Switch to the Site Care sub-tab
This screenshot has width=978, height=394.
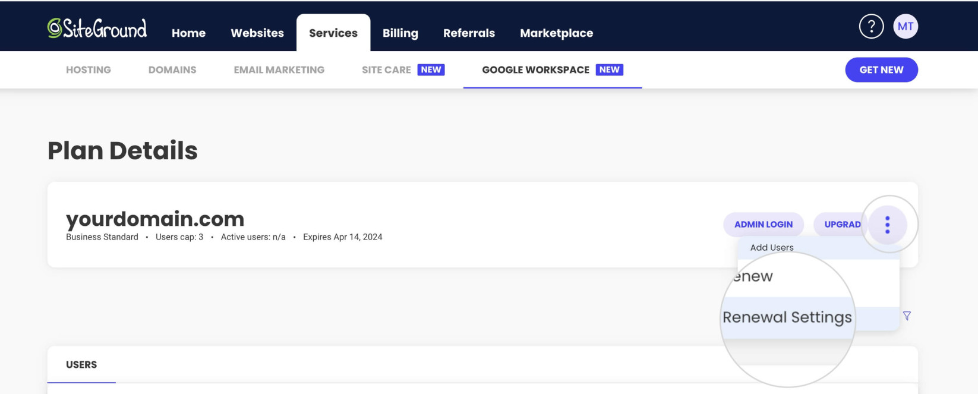point(403,70)
